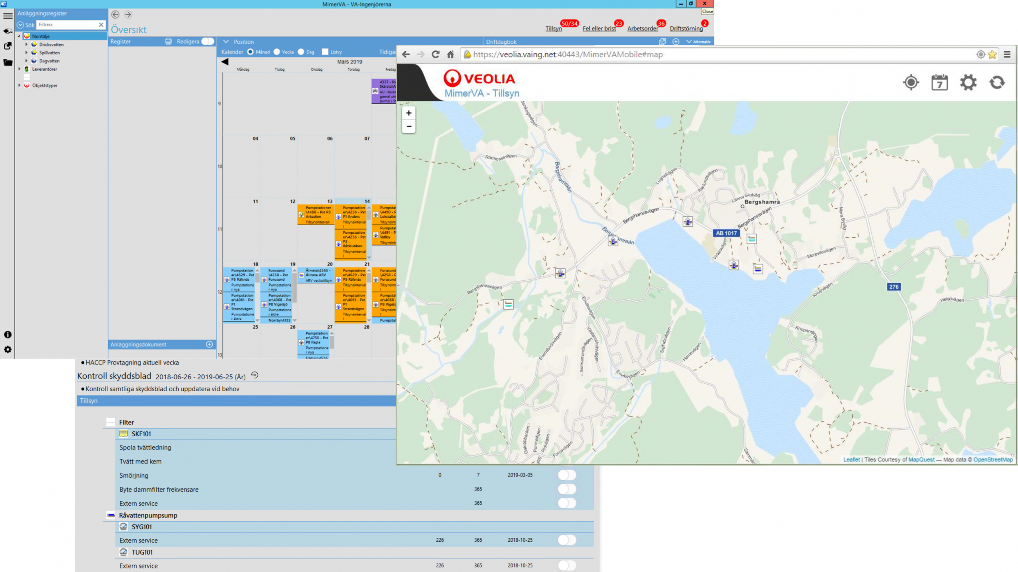Expand the Dricksvatten tree node
This screenshot has width=1018, height=572.
point(27,45)
